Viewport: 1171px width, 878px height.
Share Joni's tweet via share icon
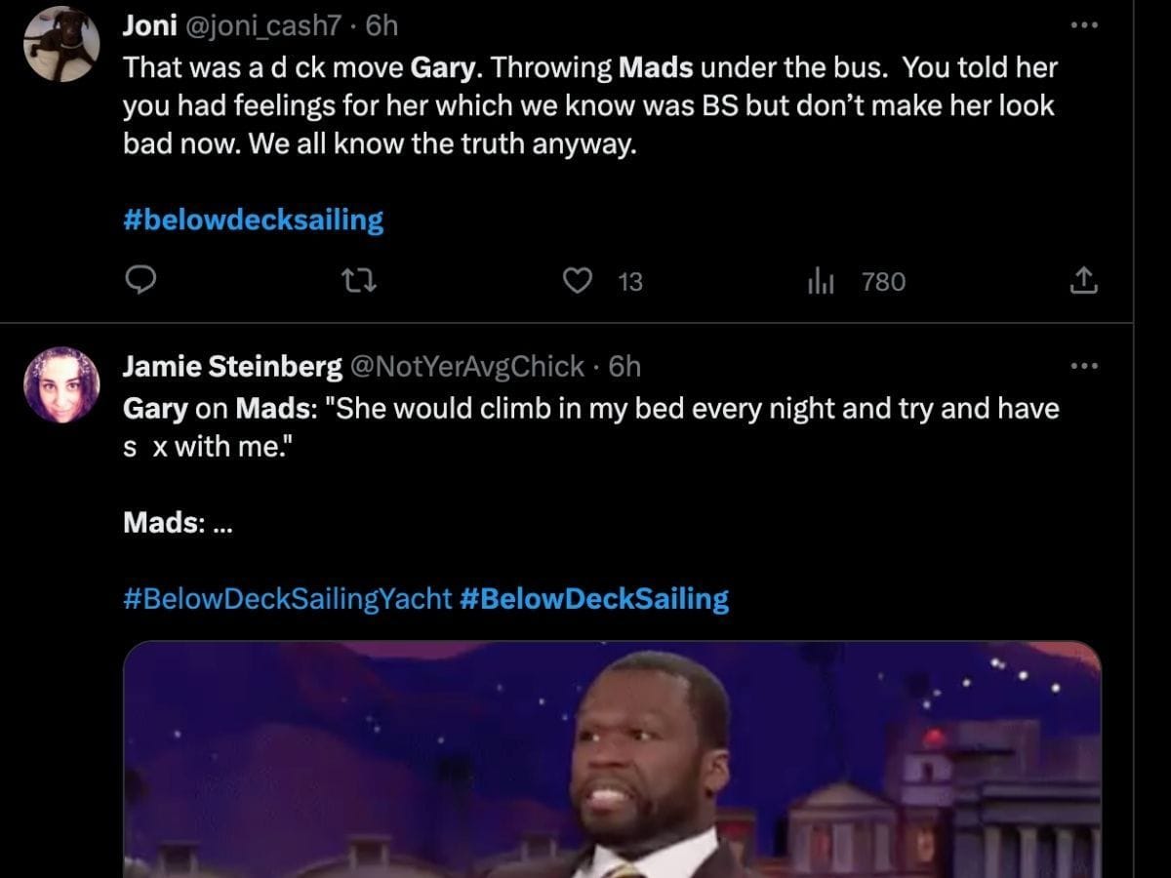coord(1084,282)
